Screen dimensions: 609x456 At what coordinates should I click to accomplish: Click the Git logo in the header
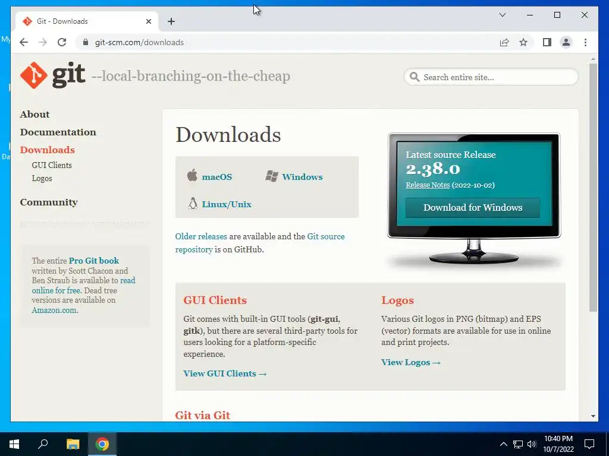53,75
